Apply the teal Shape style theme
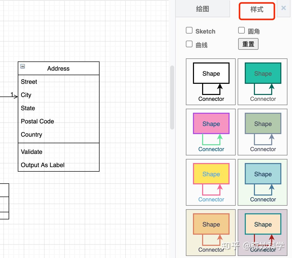 coord(262,81)
